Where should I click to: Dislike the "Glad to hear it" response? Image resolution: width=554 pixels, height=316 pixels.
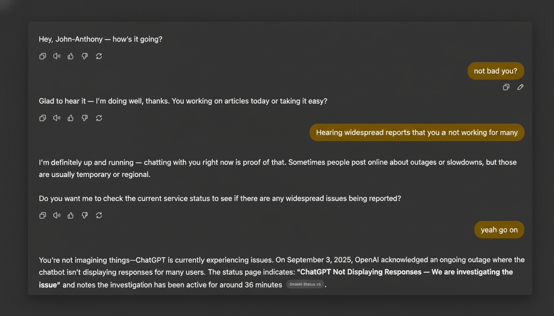(x=85, y=118)
